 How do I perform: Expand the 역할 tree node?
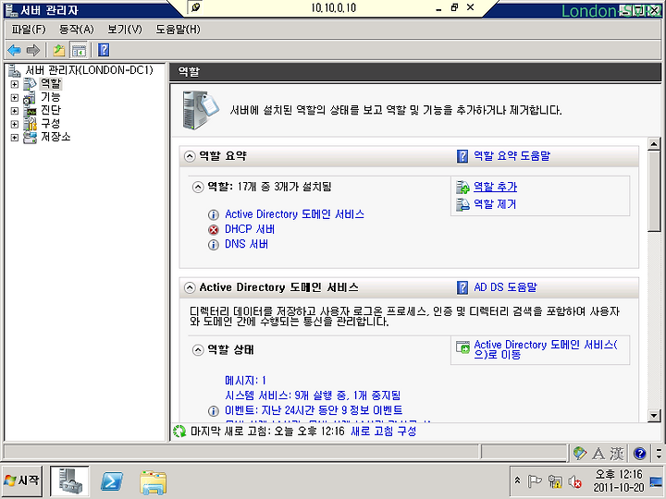coord(15,84)
